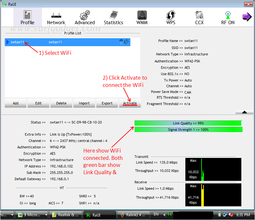Add a new wireless profile

(15, 103)
